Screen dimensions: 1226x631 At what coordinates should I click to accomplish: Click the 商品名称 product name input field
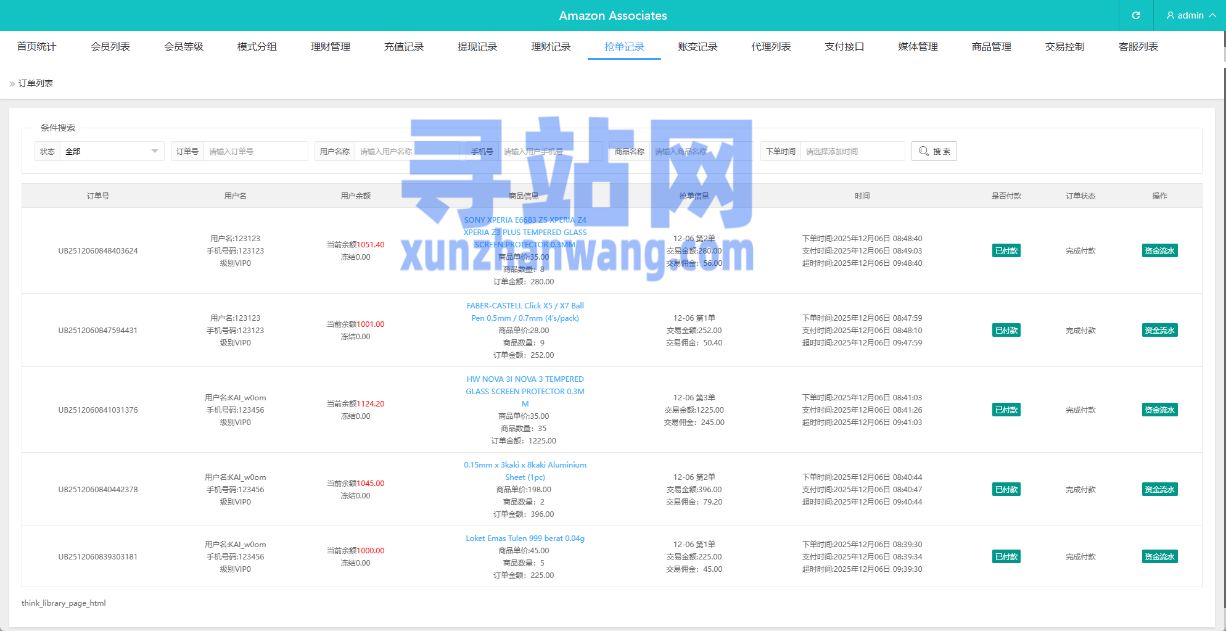pyautogui.click(x=703, y=151)
